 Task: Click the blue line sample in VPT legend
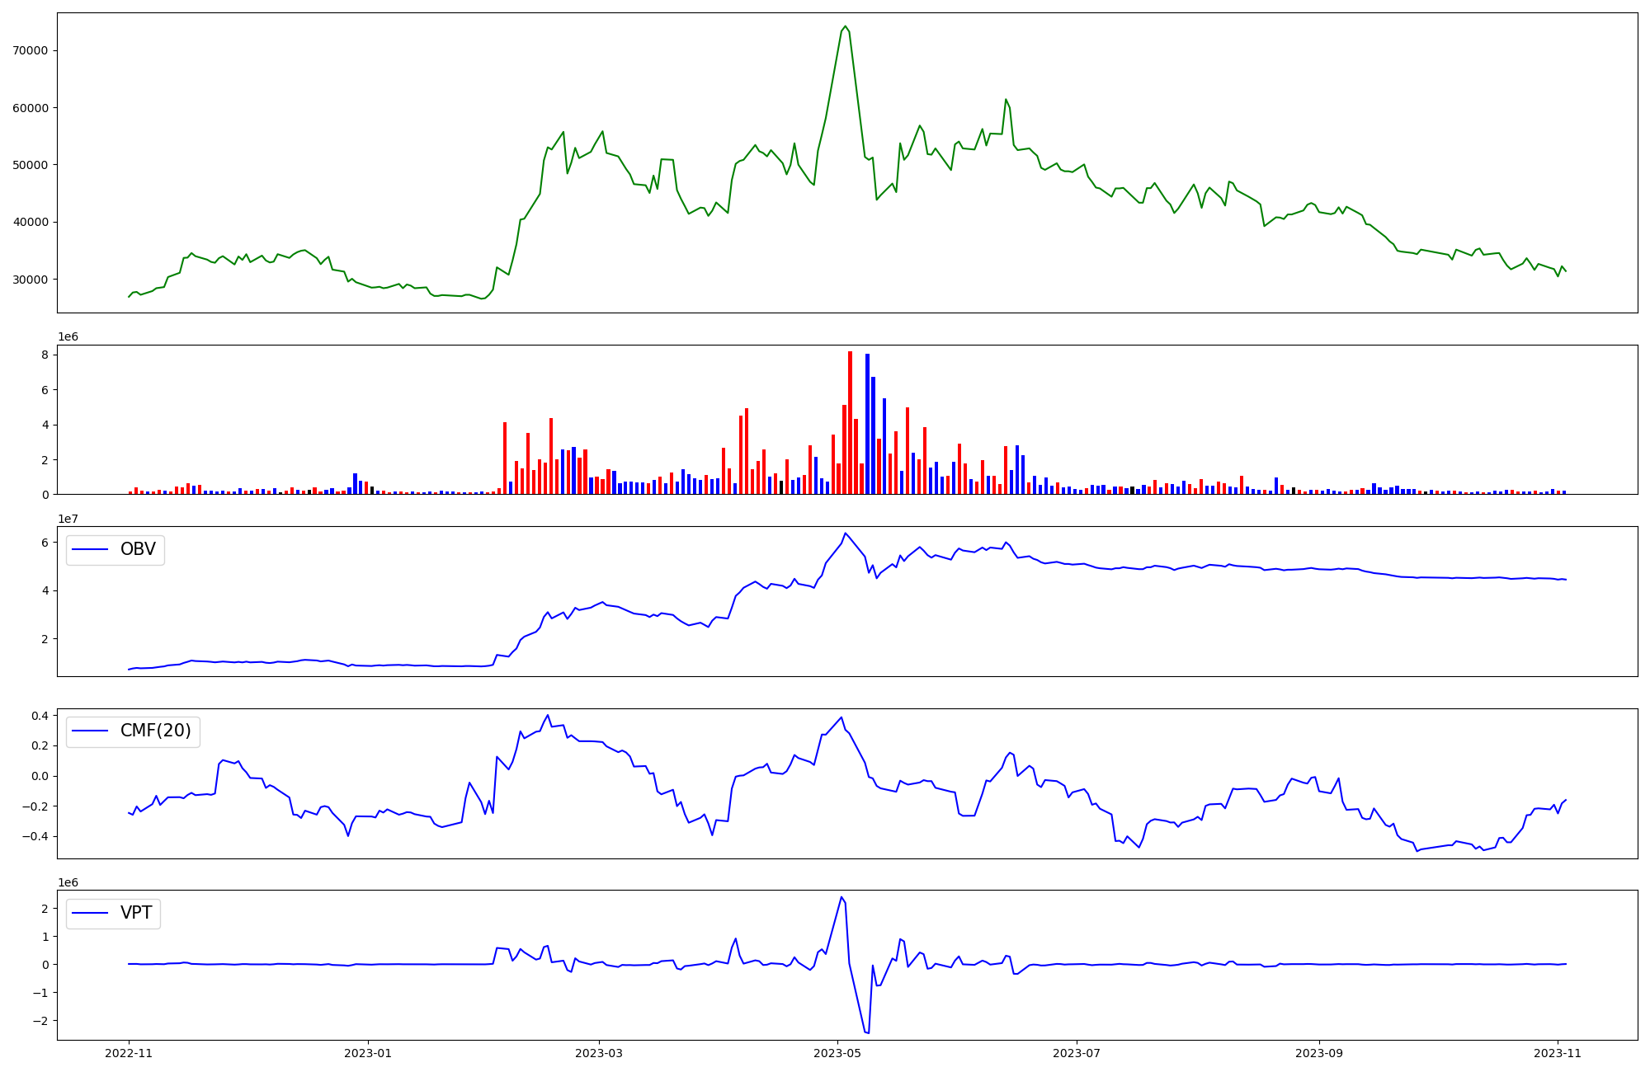(x=91, y=913)
